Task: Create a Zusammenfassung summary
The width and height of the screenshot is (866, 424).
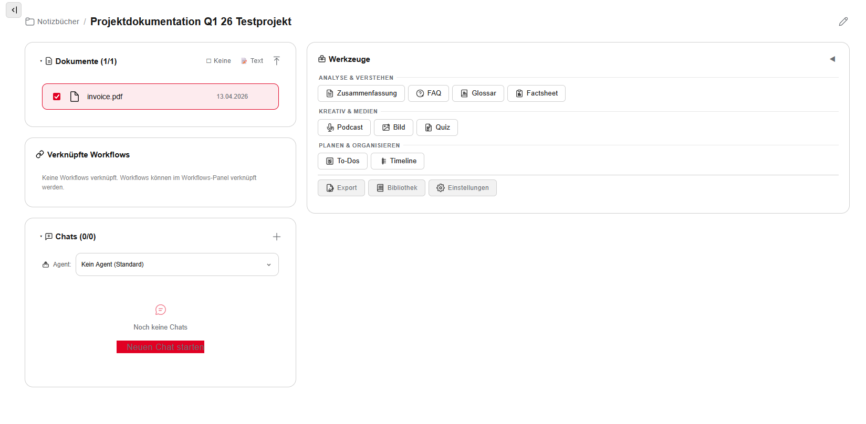Action: click(361, 93)
